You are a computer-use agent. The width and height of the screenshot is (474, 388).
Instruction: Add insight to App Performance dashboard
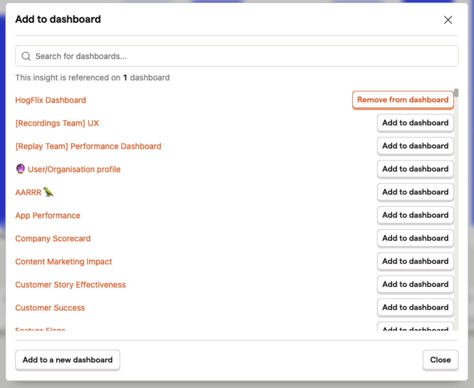point(415,215)
